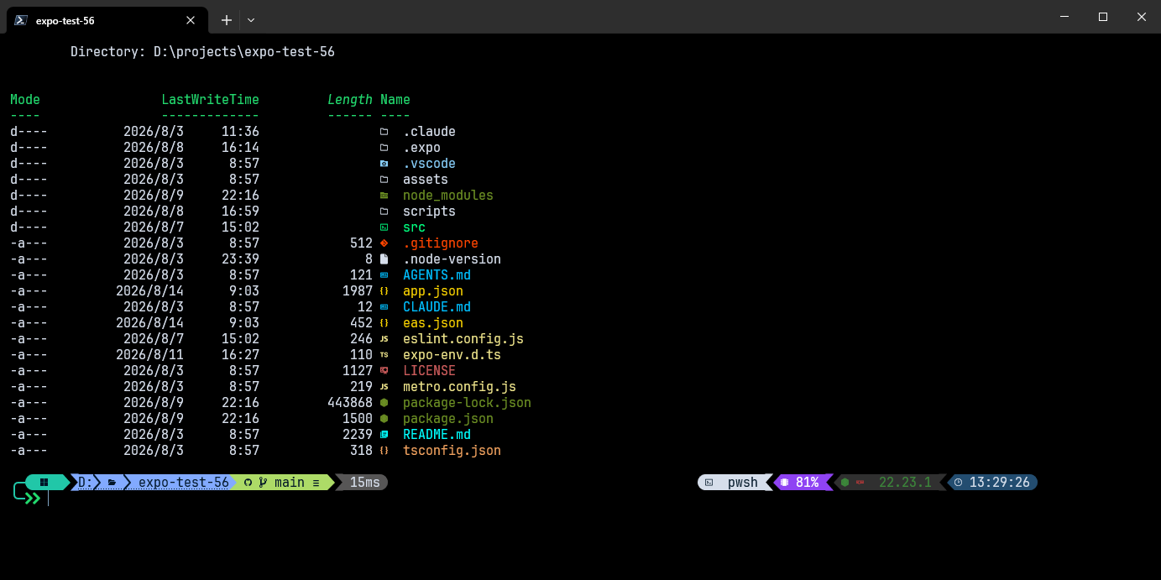
Task: Click the Name column header
Action: (x=395, y=100)
